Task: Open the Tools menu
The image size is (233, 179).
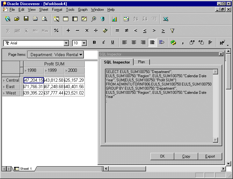Action: pyautogui.click(x=70, y=10)
